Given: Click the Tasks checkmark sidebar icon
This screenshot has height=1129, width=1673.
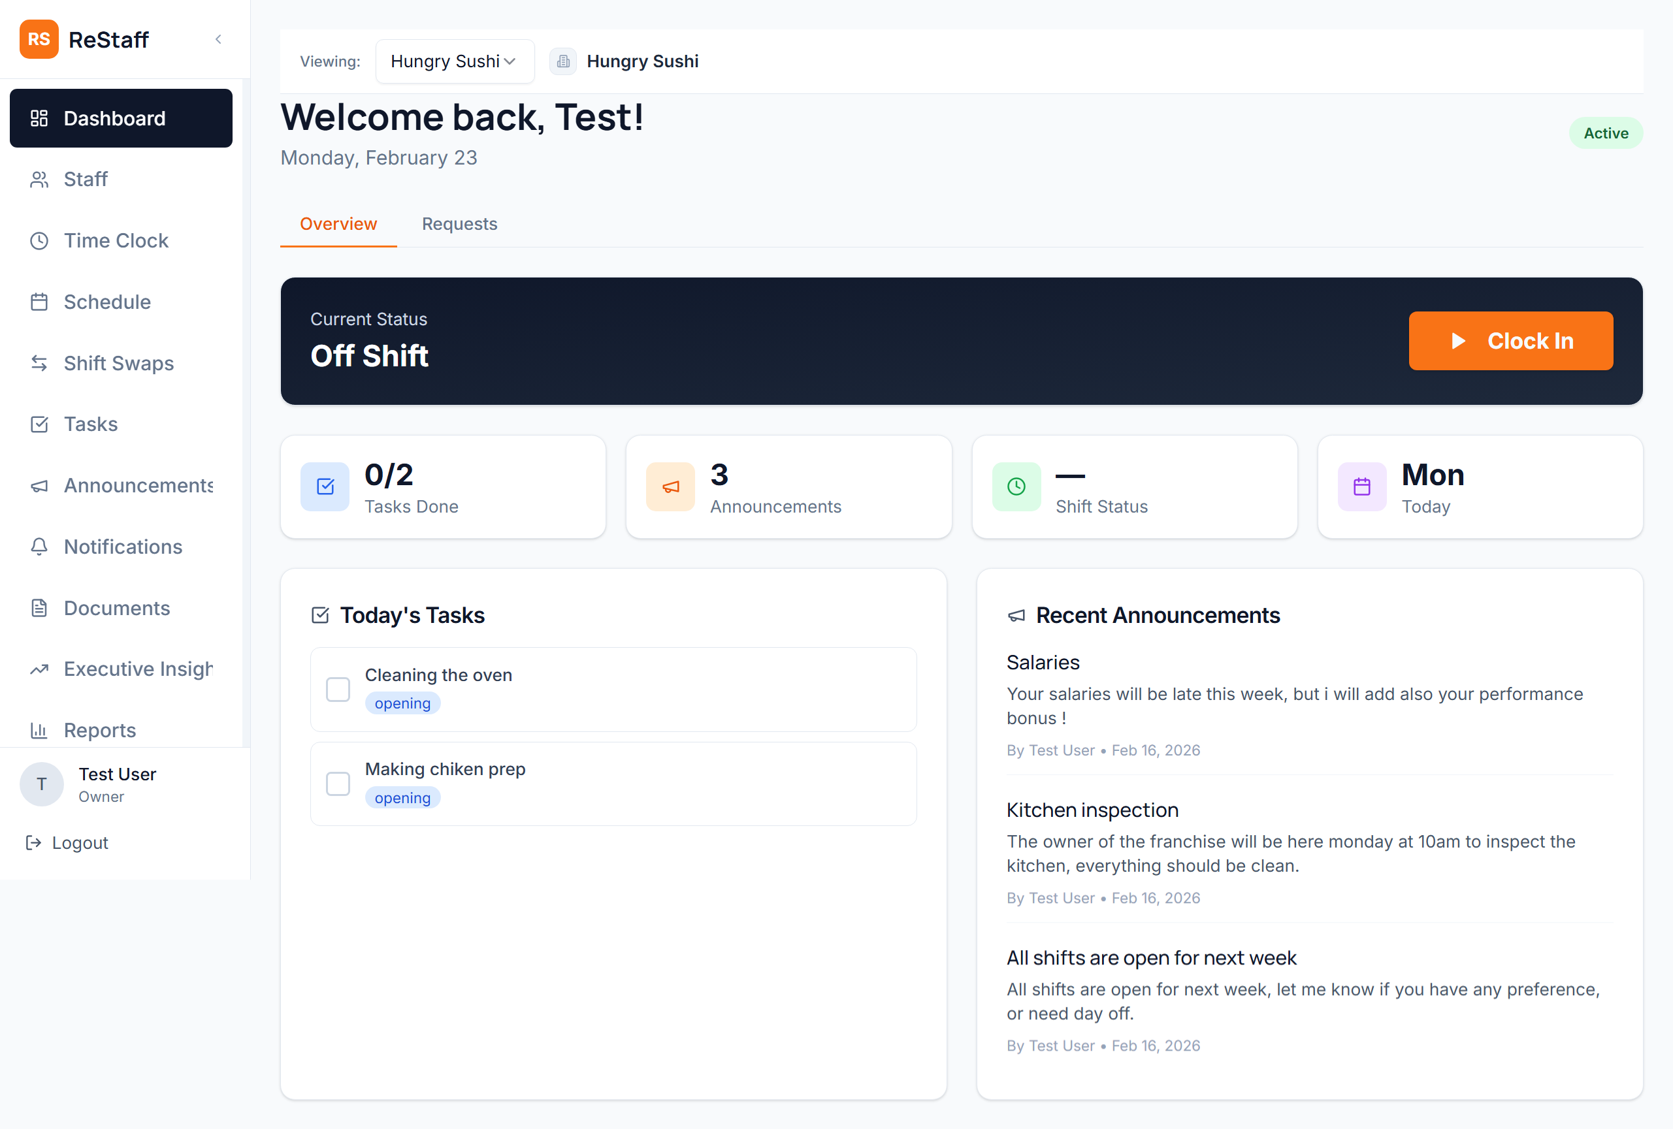Looking at the screenshot, I should (40, 424).
